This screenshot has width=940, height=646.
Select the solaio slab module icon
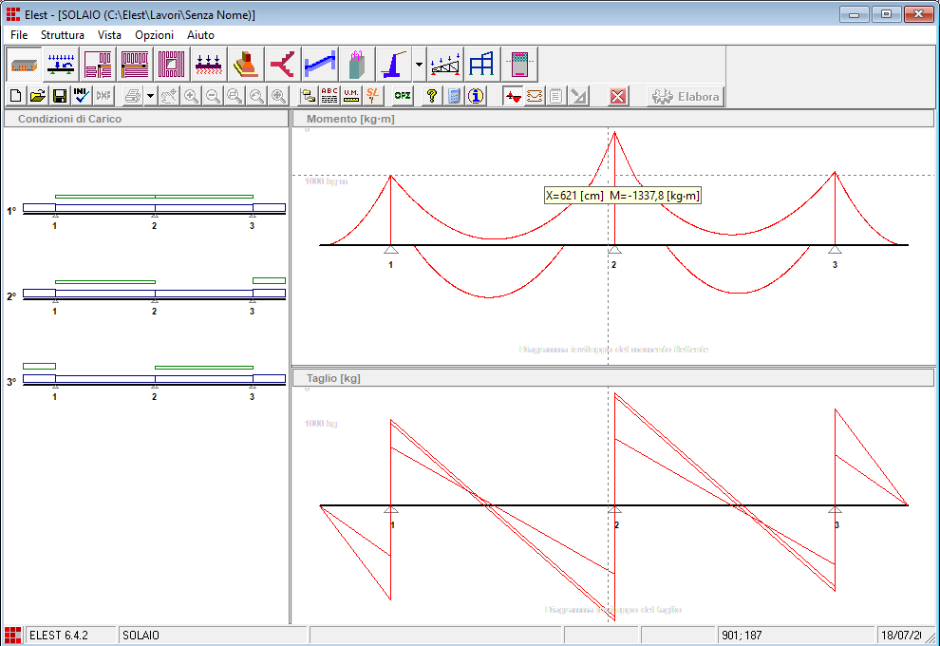tap(25, 64)
